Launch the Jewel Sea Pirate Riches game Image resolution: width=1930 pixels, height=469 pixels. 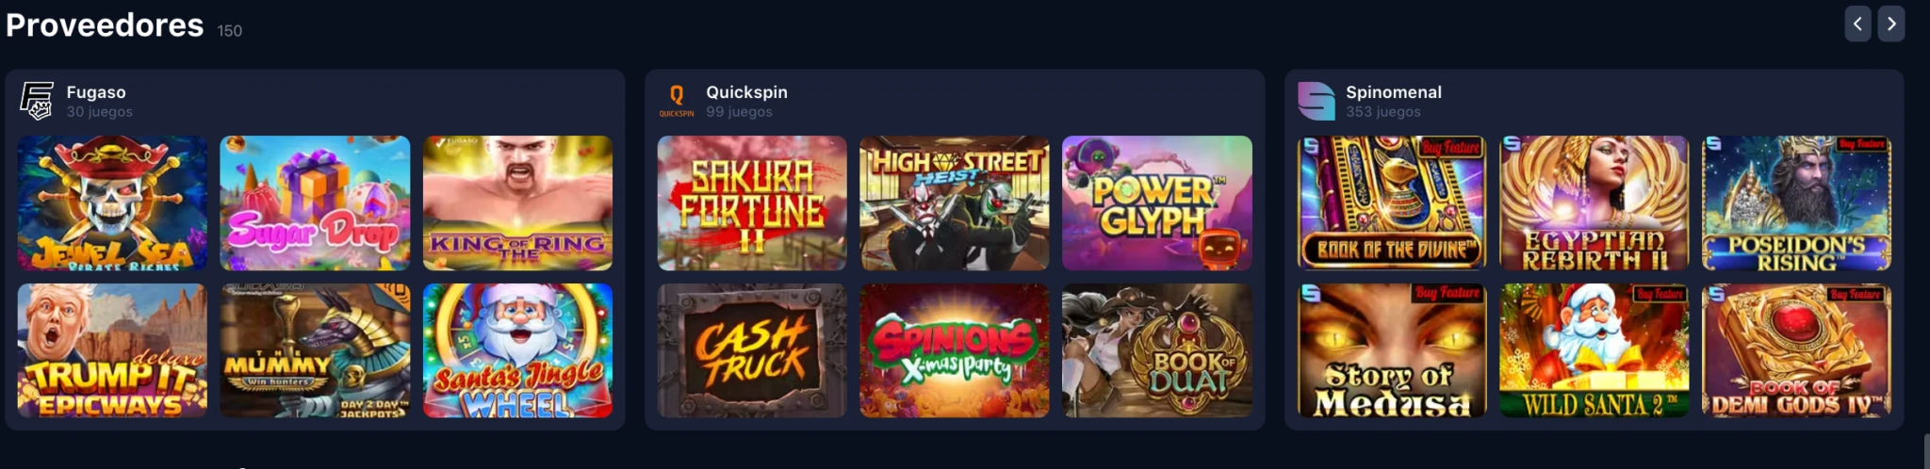(x=112, y=203)
